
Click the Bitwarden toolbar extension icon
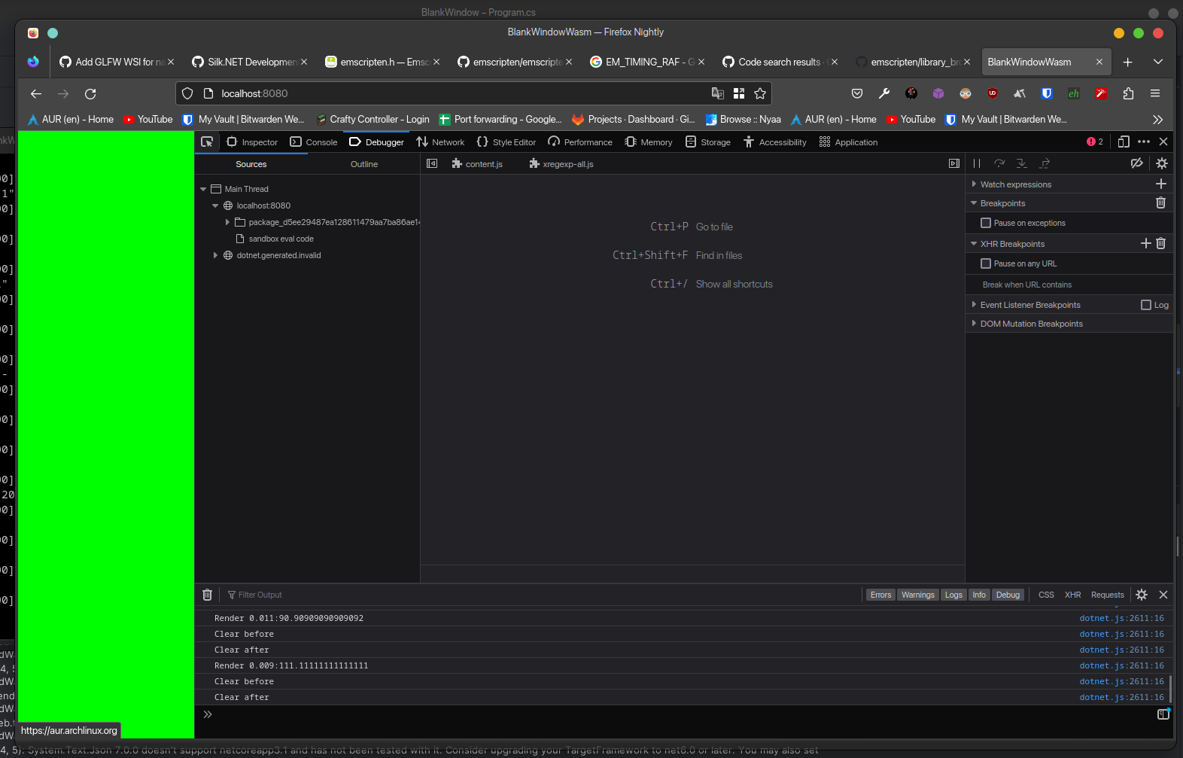coord(1047,93)
